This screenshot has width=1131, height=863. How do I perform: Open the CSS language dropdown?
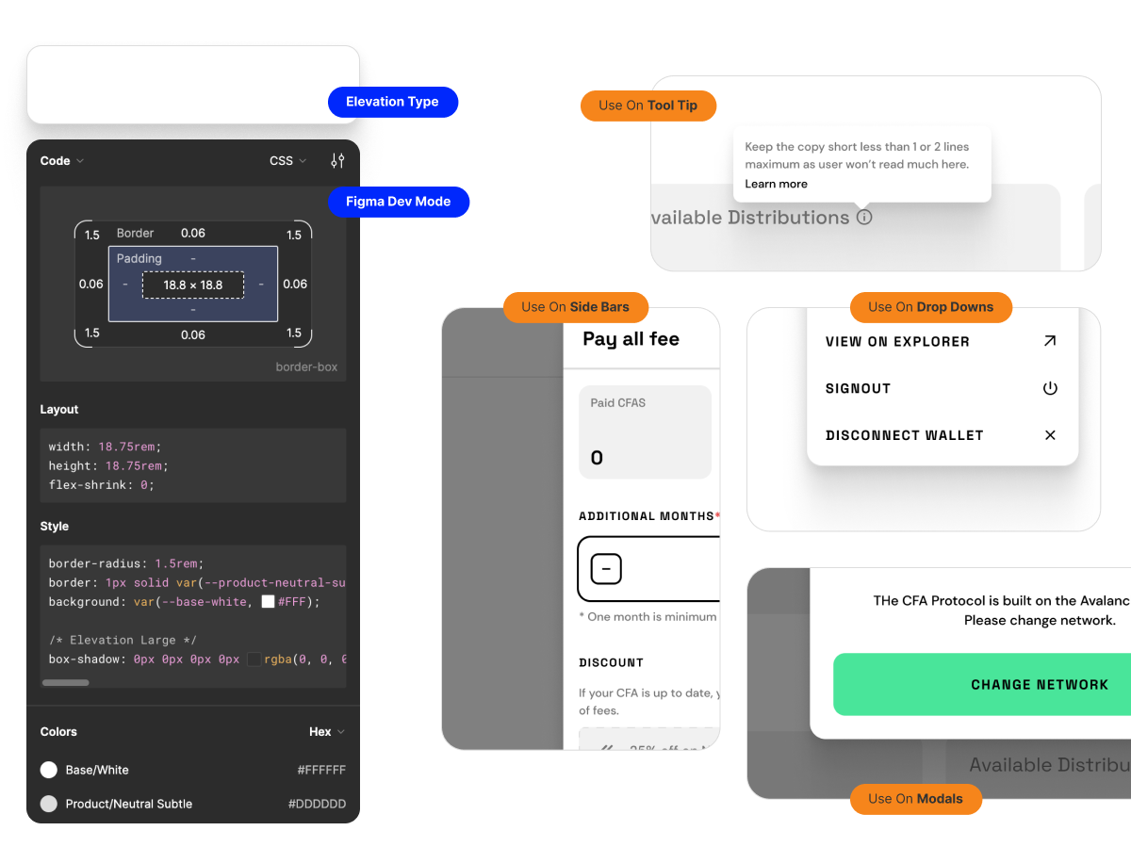tap(287, 160)
